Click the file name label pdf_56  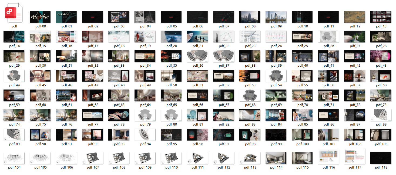point(328,85)
